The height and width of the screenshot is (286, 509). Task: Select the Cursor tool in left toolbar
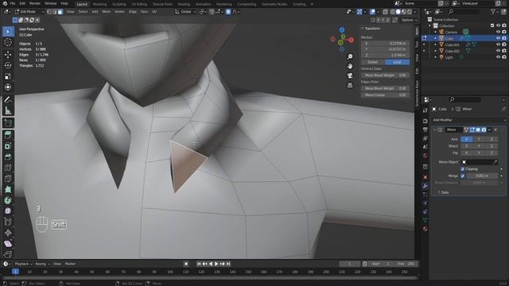[8, 42]
